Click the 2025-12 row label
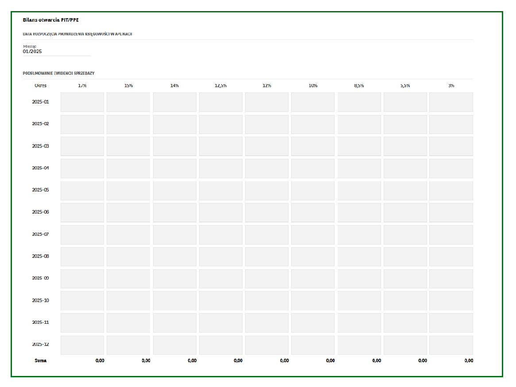Screen dimensions: 516x387 click(x=40, y=344)
